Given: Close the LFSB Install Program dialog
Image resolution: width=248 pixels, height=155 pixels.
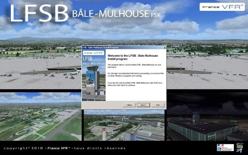Looking at the screenshot, I should coord(164,47).
